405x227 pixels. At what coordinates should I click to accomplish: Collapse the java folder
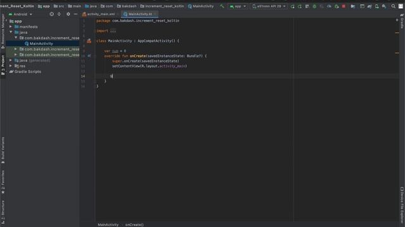(x=11, y=32)
